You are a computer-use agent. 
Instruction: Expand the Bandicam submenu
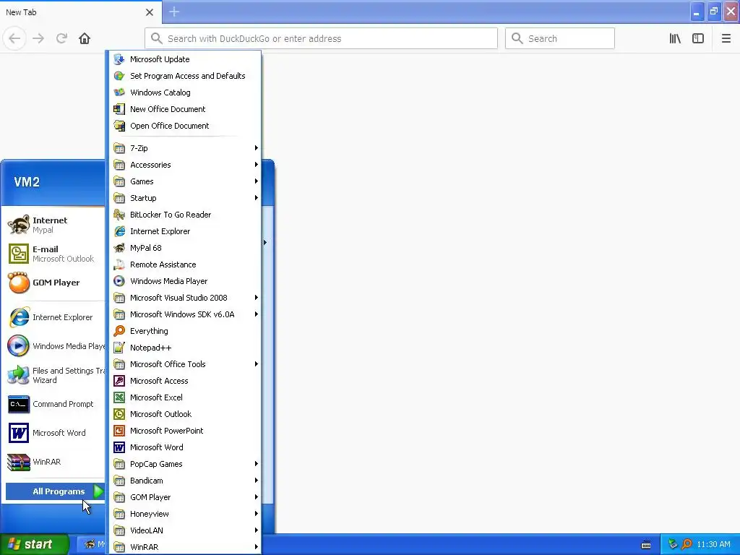(x=185, y=481)
